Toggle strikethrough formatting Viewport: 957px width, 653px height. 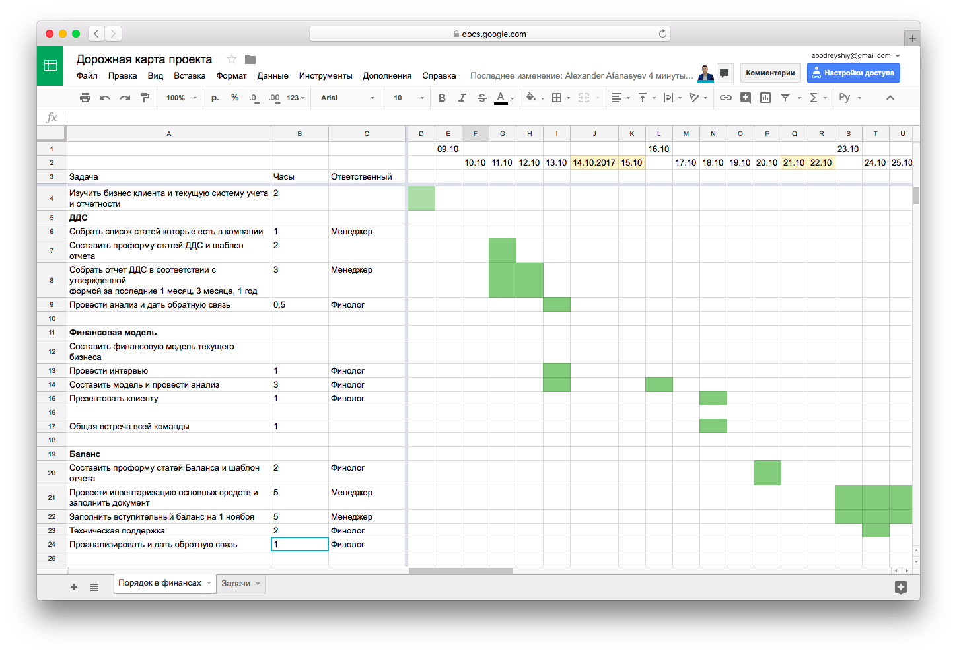481,98
